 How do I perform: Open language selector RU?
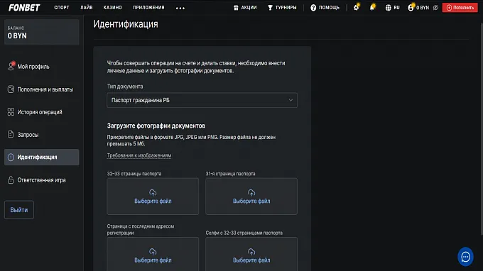(392, 8)
